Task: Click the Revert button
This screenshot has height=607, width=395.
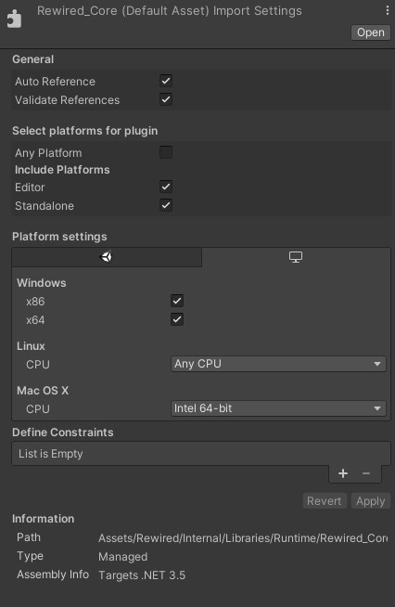Action: pos(325,501)
